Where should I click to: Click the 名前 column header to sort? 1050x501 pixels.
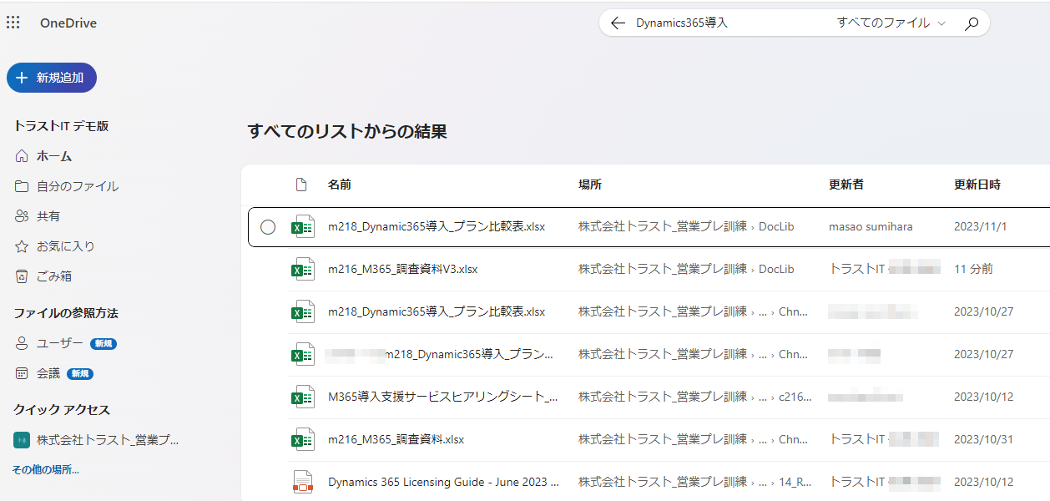[340, 185]
